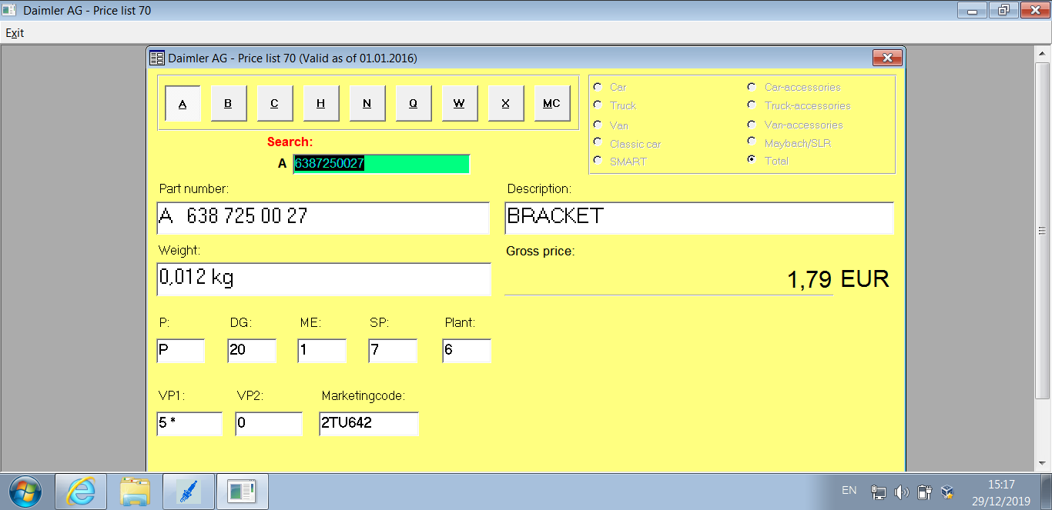The image size is (1052, 510).
Task: Click the VirtualBox cube tray icon
Action: (x=948, y=492)
